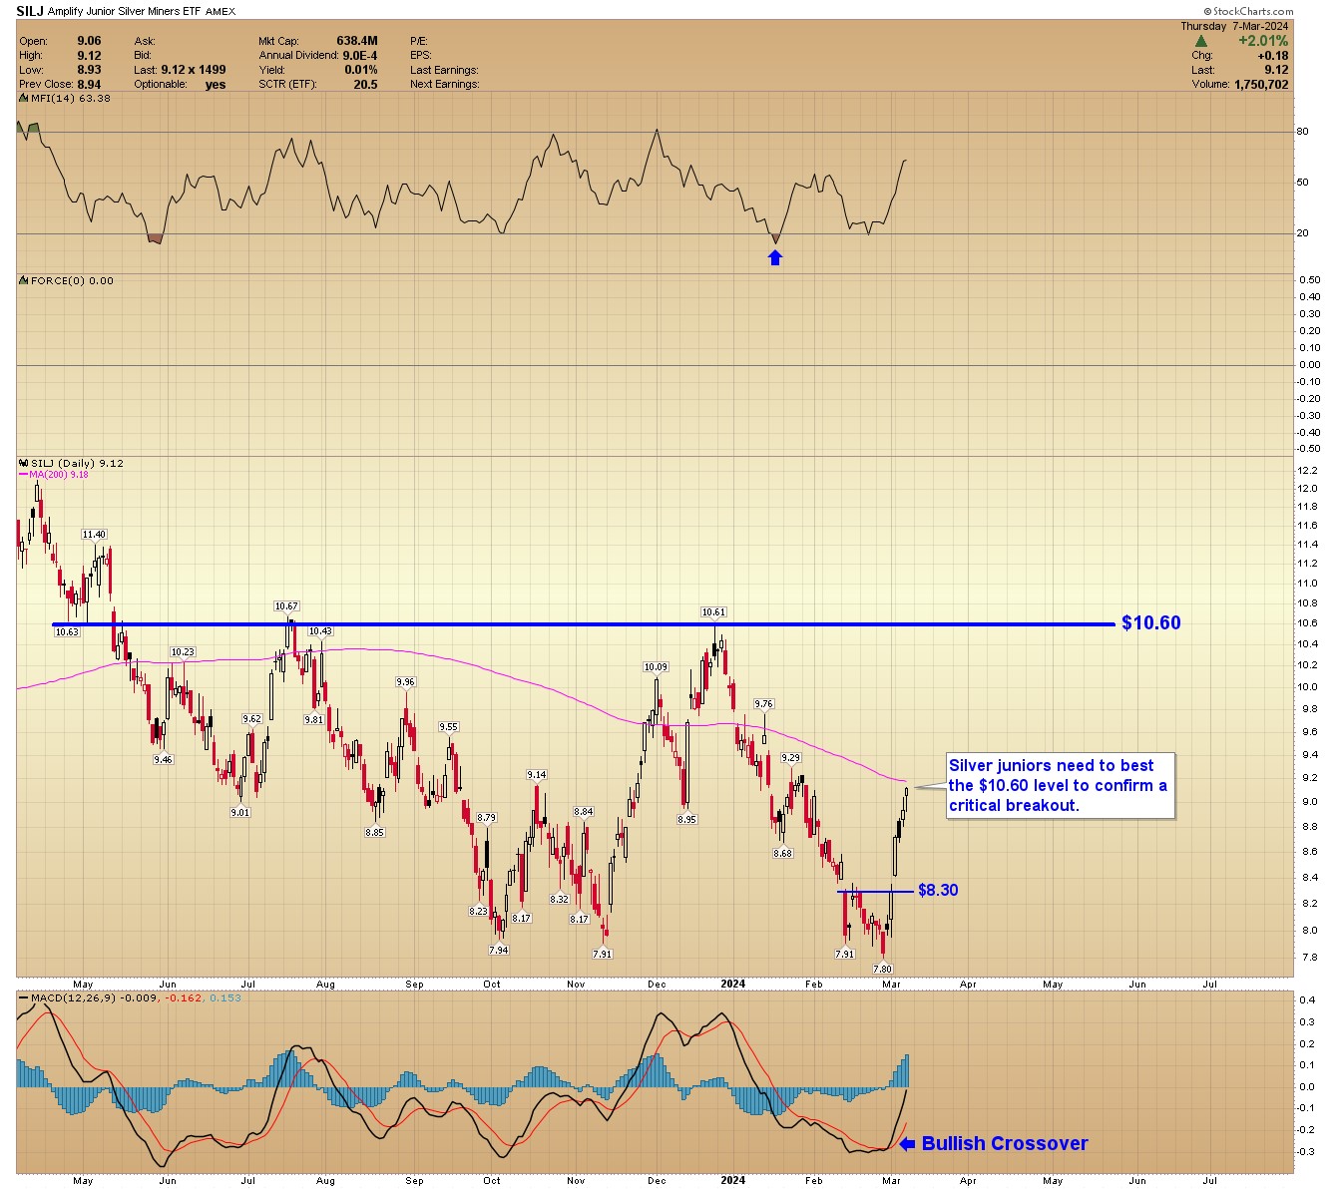Click the Bullish Crossover annotation text
Screen dimensions: 1337x1189
1005,1144
